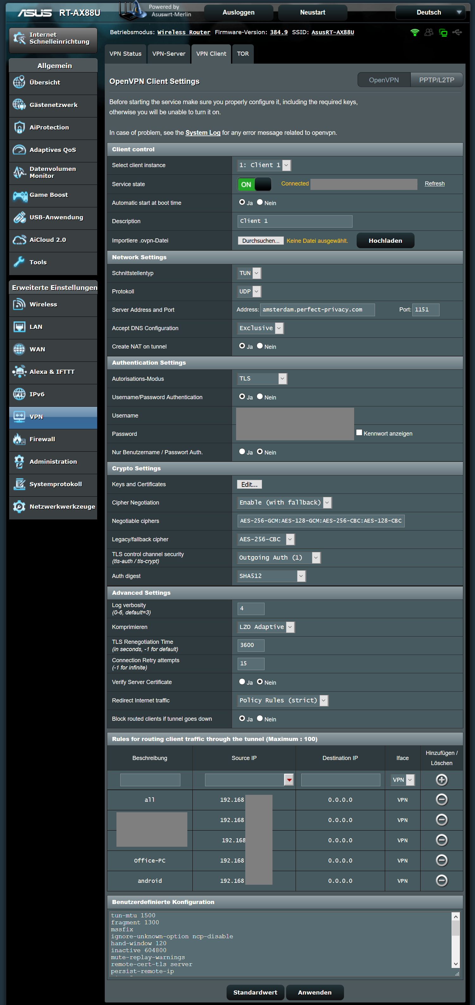
Task: Click the guest network users status icon
Action: (428, 32)
